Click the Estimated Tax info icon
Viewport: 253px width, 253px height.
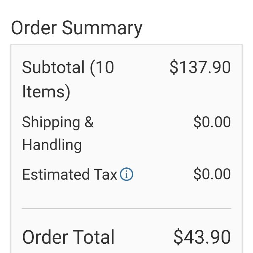click(126, 174)
